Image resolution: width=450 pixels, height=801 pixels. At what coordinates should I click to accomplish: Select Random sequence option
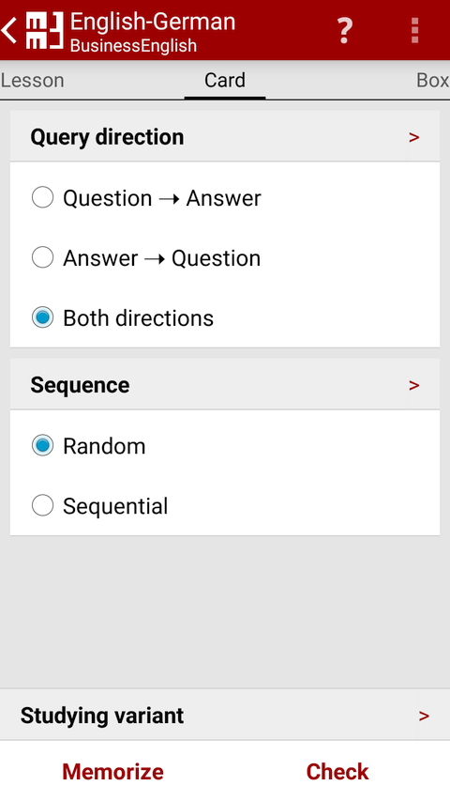(x=43, y=446)
